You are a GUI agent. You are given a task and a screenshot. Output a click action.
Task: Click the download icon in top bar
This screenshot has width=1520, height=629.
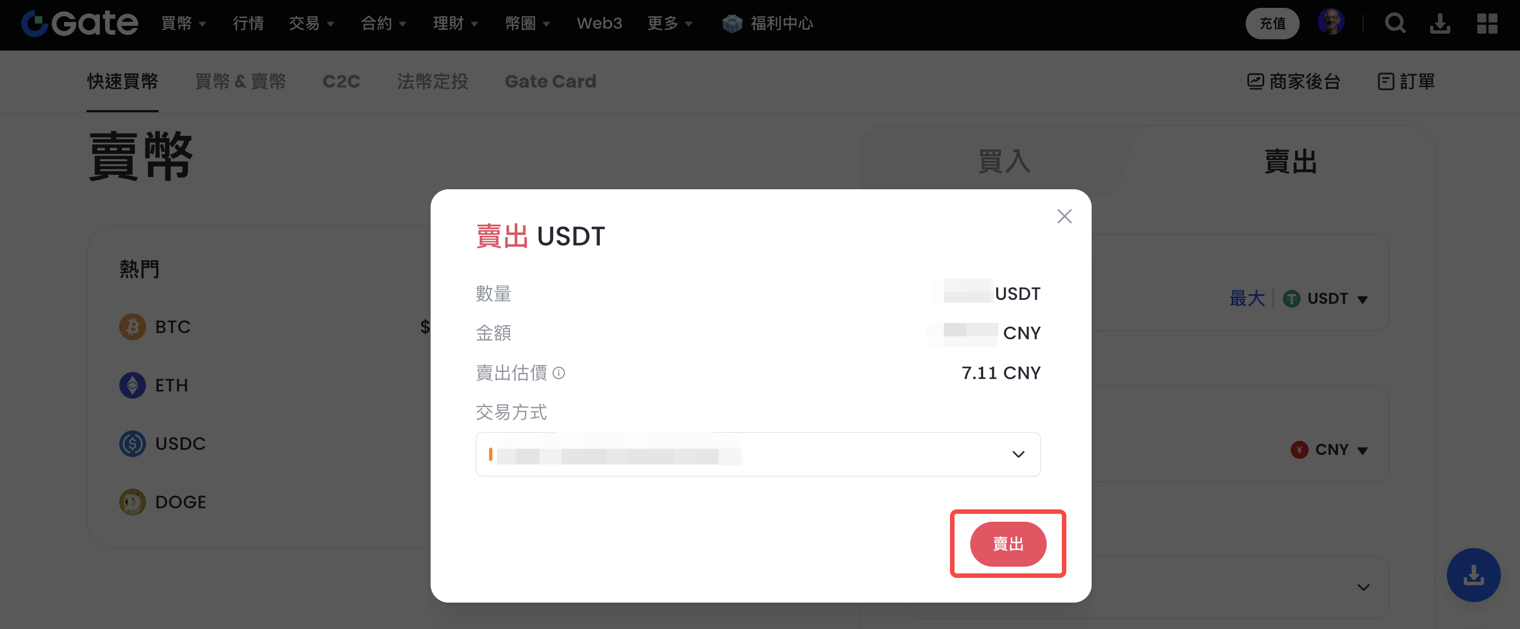(1440, 24)
